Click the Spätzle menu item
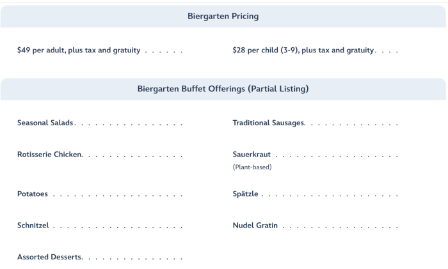Viewport: 448px width, 269px height. 245,194
